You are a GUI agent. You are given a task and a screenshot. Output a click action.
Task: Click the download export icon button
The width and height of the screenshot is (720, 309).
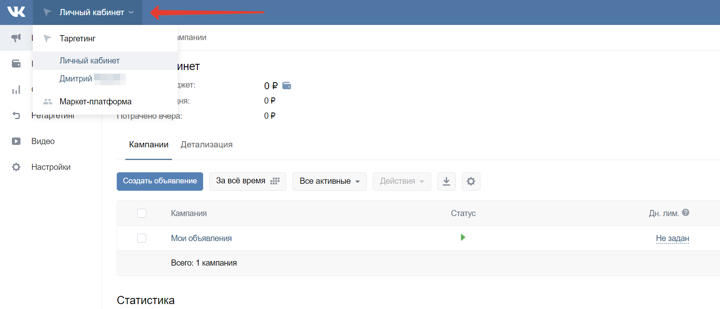[446, 181]
